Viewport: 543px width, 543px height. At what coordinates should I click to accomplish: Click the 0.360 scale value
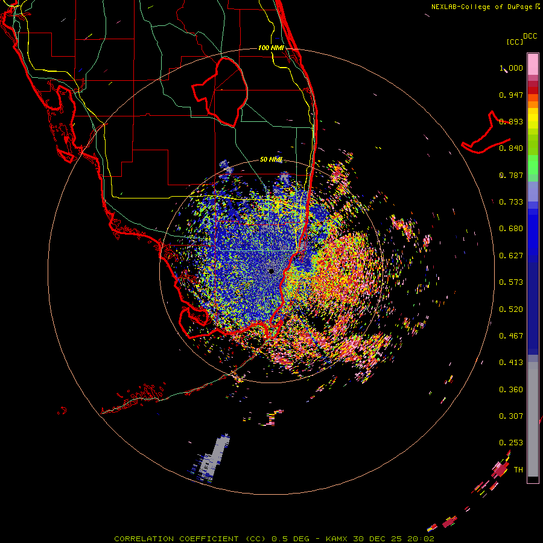pyautogui.click(x=511, y=390)
